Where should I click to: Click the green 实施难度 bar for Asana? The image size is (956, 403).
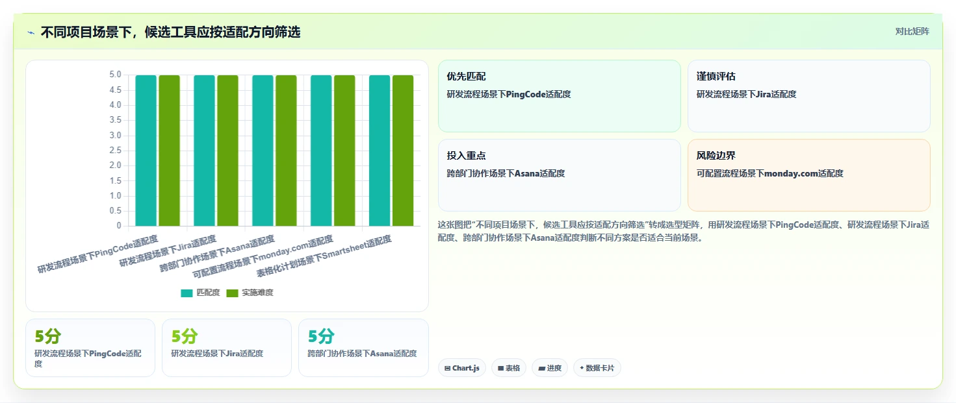[286, 151]
